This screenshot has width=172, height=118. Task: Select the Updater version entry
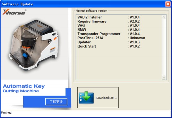click(109, 42)
